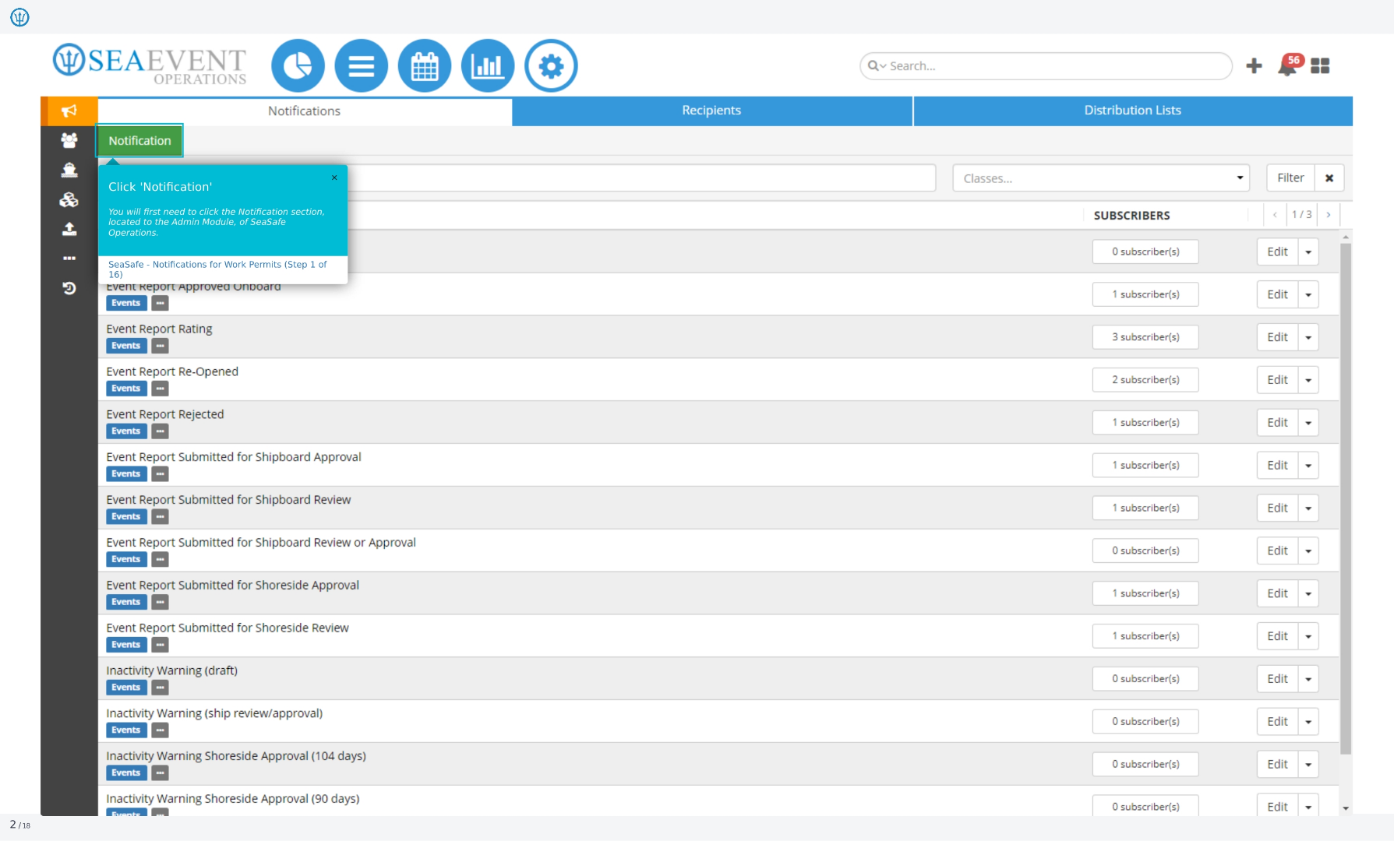Click the browser tab favicon at top left
The width and height of the screenshot is (1394, 841).
coord(19,16)
